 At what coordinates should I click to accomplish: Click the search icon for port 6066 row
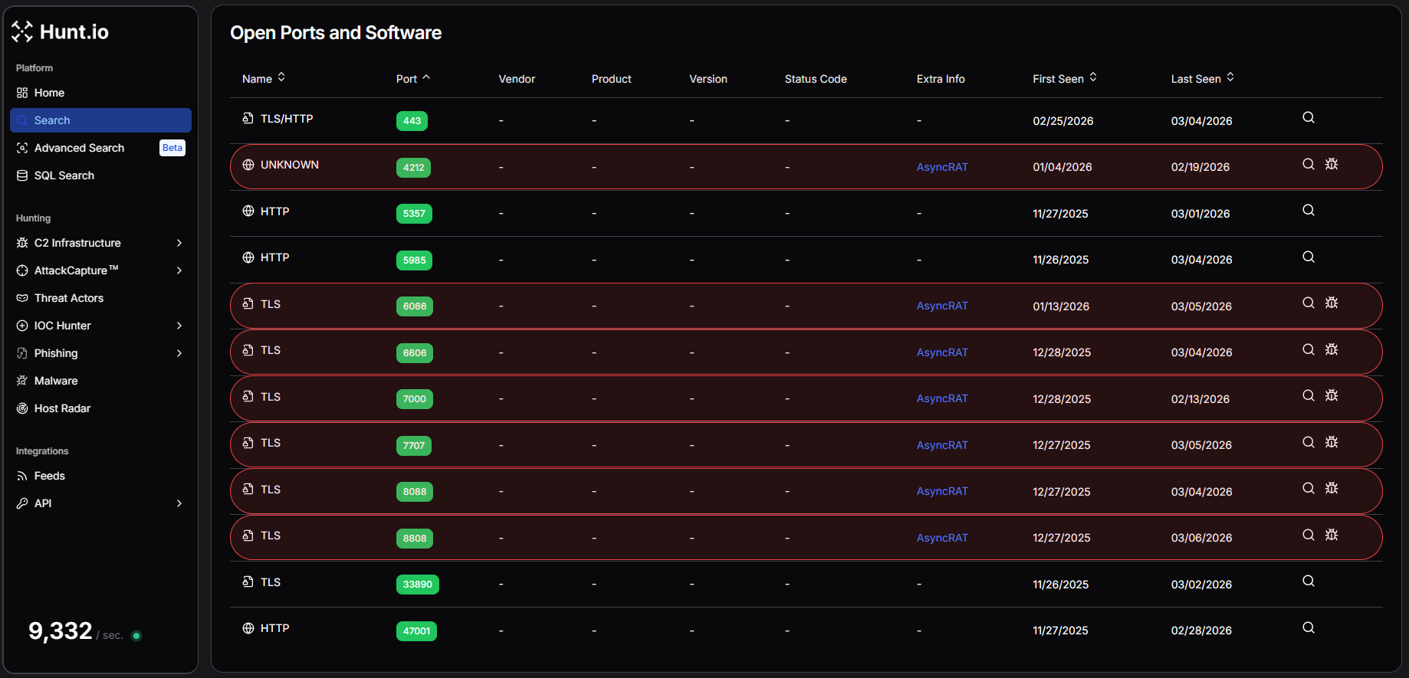click(x=1308, y=303)
